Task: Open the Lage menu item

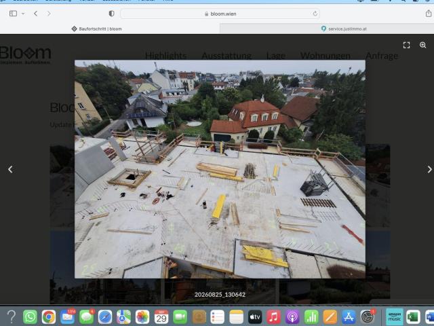Action: [x=276, y=56]
